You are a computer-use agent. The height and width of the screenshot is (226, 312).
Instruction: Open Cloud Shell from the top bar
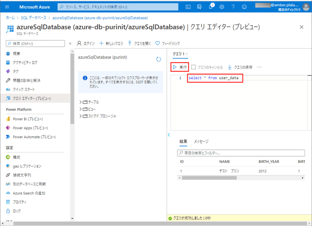pos(188,7)
